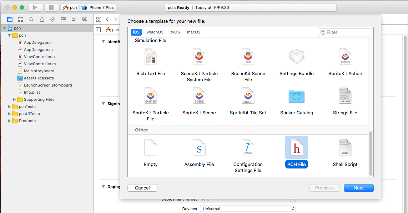Select the Sticker Catalog template icon
This screenshot has width=408, height=213.
[296, 96]
